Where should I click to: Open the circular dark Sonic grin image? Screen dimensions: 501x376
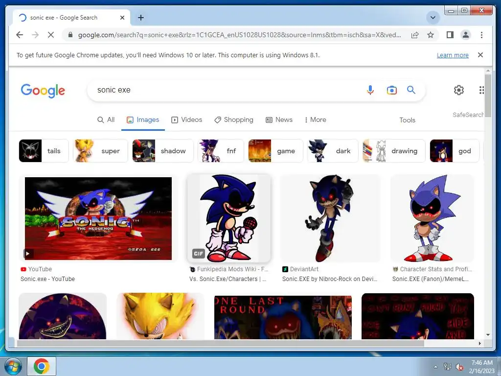click(63, 316)
